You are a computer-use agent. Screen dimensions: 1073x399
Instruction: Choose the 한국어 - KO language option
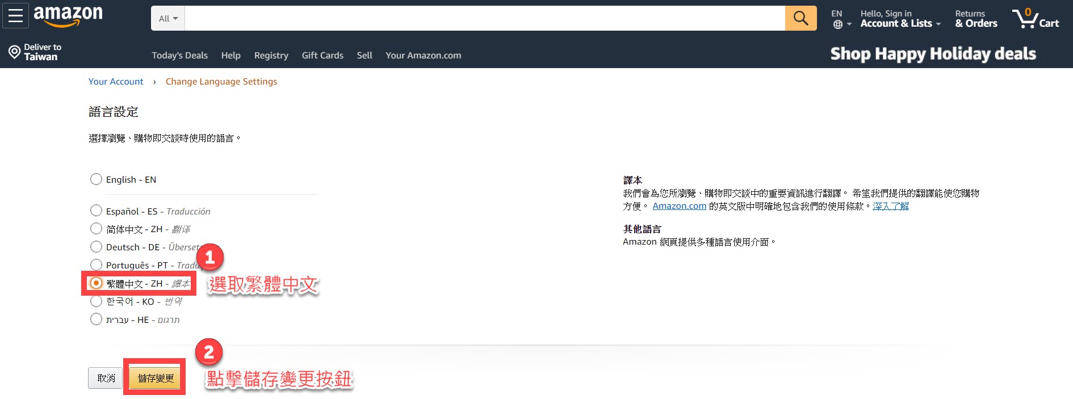(x=96, y=301)
